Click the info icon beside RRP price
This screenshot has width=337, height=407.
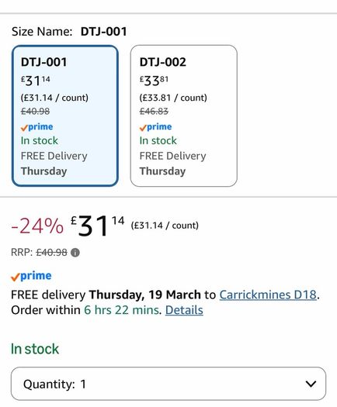click(x=75, y=252)
